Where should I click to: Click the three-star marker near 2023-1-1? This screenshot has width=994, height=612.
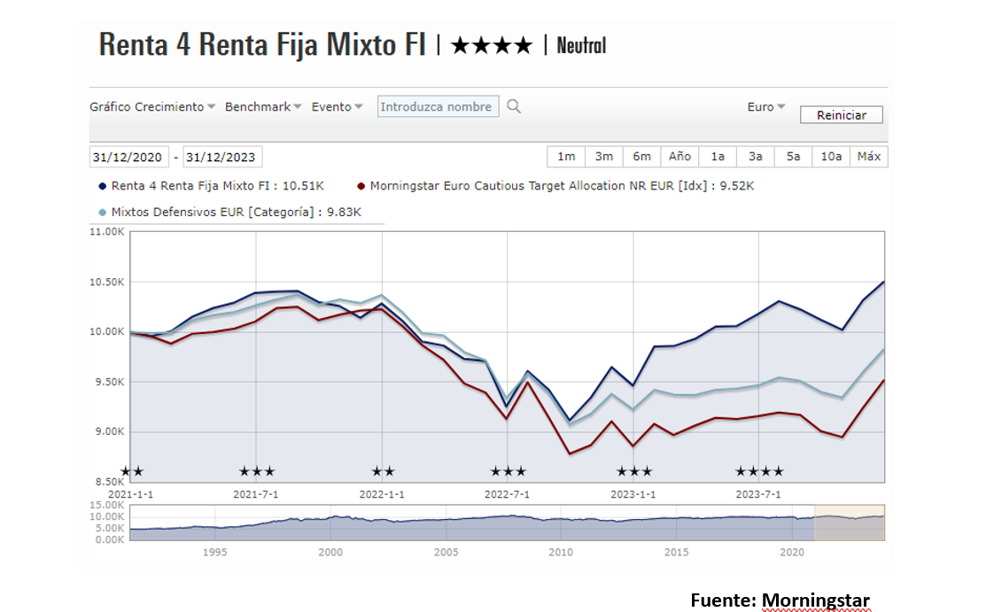point(634,471)
